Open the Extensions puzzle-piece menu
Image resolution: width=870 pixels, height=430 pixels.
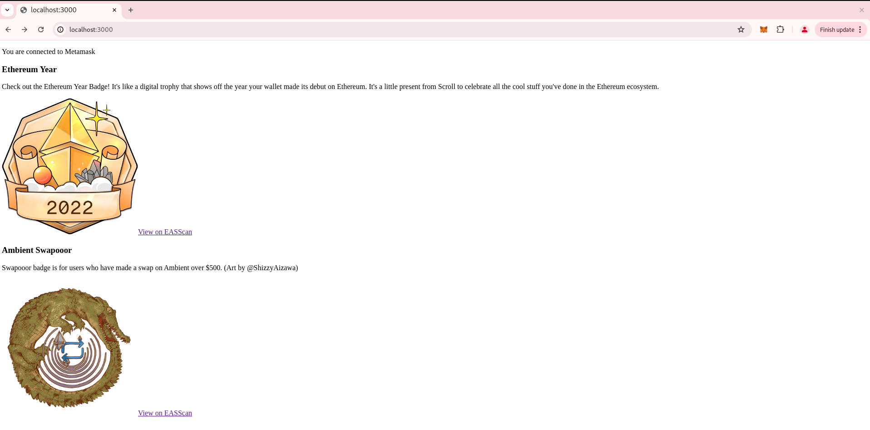coord(780,30)
